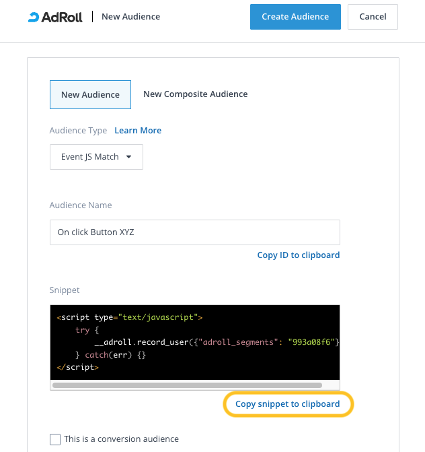Switch to the New Audience tab
Image resolution: width=425 pixels, height=452 pixels.
(x=90, y=95)
